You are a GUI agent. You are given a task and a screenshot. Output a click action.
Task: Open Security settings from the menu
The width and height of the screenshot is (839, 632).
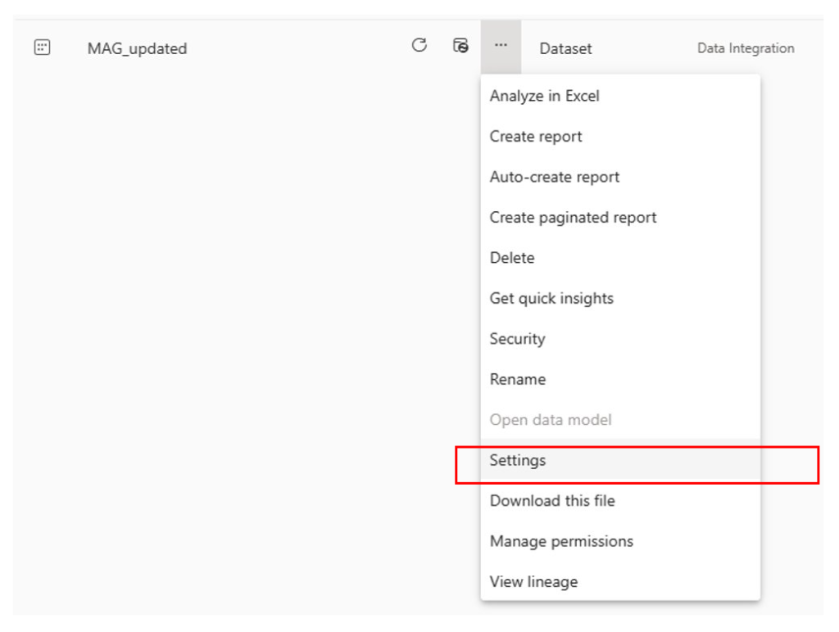click(x=517, y=339)
